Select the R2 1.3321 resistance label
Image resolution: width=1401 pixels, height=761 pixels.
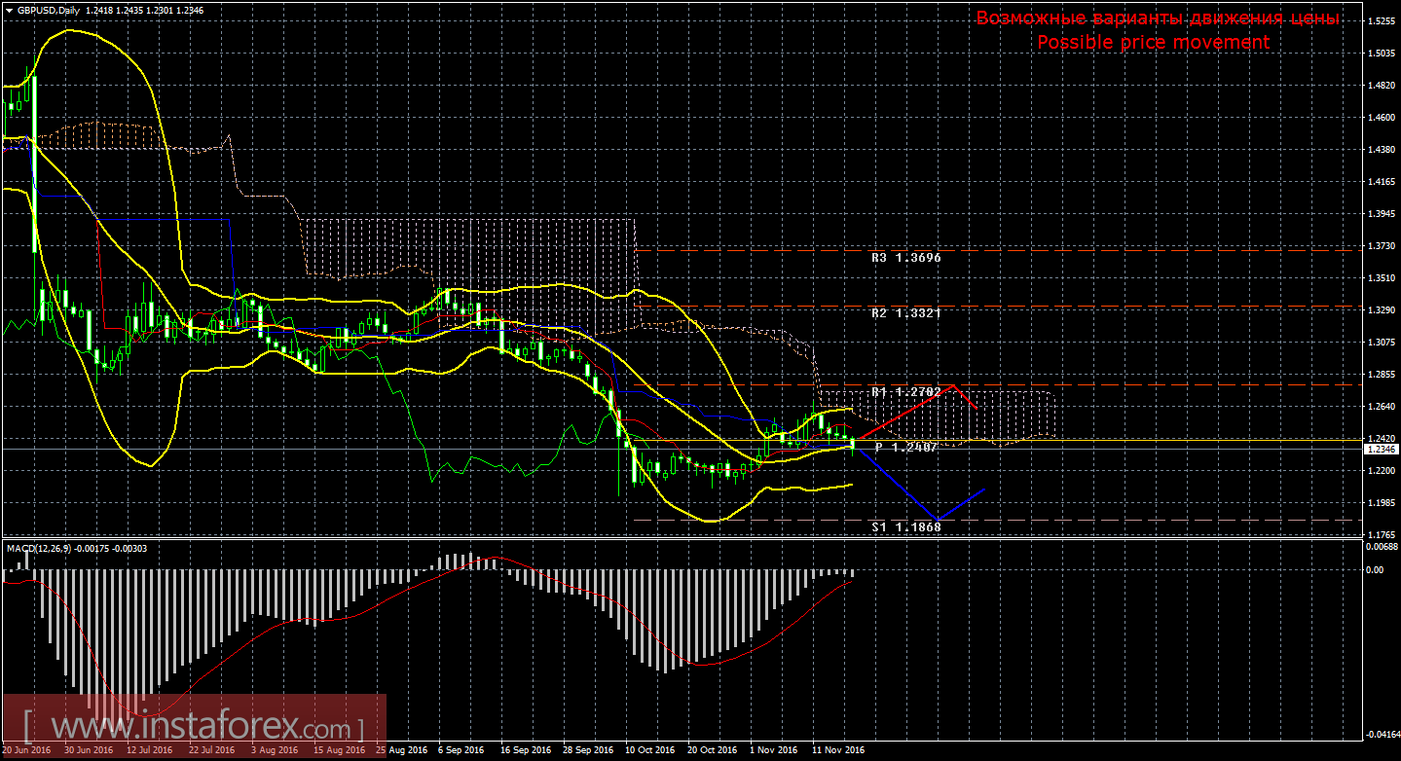click(905, 313)
